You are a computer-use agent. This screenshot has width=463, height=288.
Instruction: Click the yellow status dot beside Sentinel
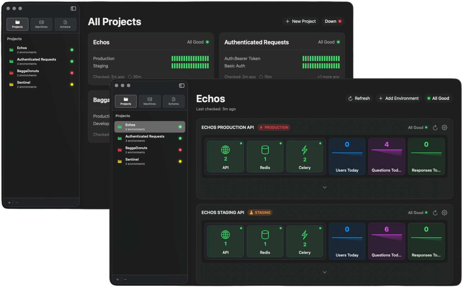tap(180, 161)
